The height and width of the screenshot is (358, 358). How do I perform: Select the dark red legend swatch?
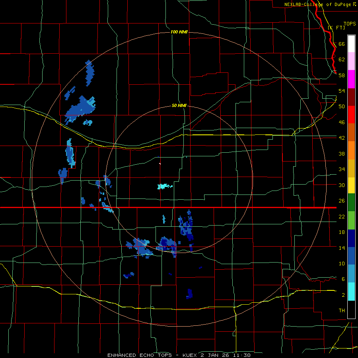[x=351, y=97]
